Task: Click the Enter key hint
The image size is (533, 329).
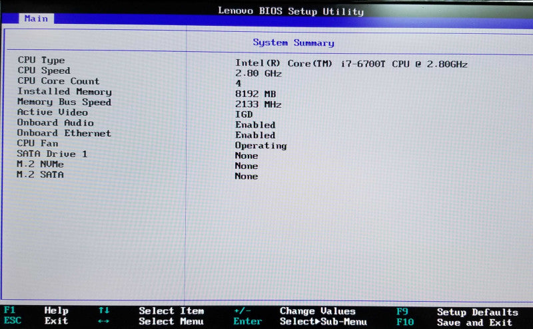Action: (x=248, y=321)
